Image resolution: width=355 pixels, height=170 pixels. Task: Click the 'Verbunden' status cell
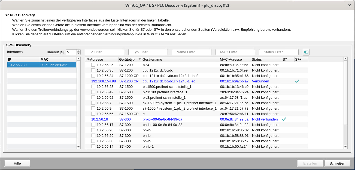click(x=260, y=81)
